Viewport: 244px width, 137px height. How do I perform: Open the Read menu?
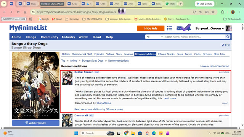click(97, 37)
